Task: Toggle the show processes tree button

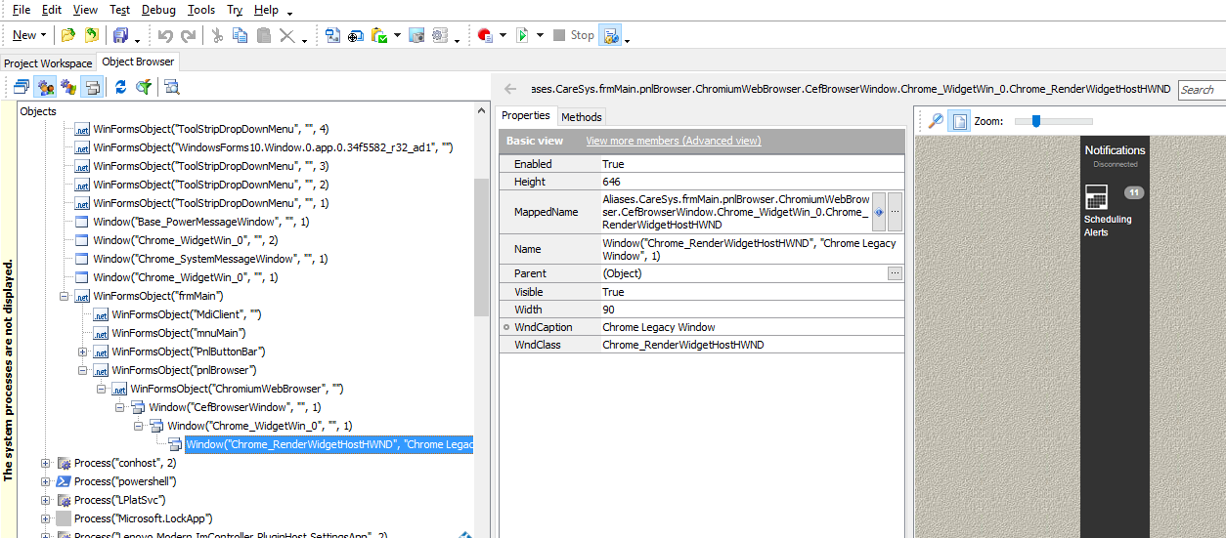Action: [45, 87]
